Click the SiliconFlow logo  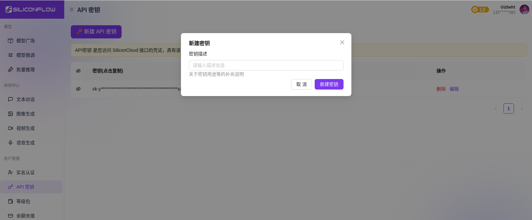30,10
